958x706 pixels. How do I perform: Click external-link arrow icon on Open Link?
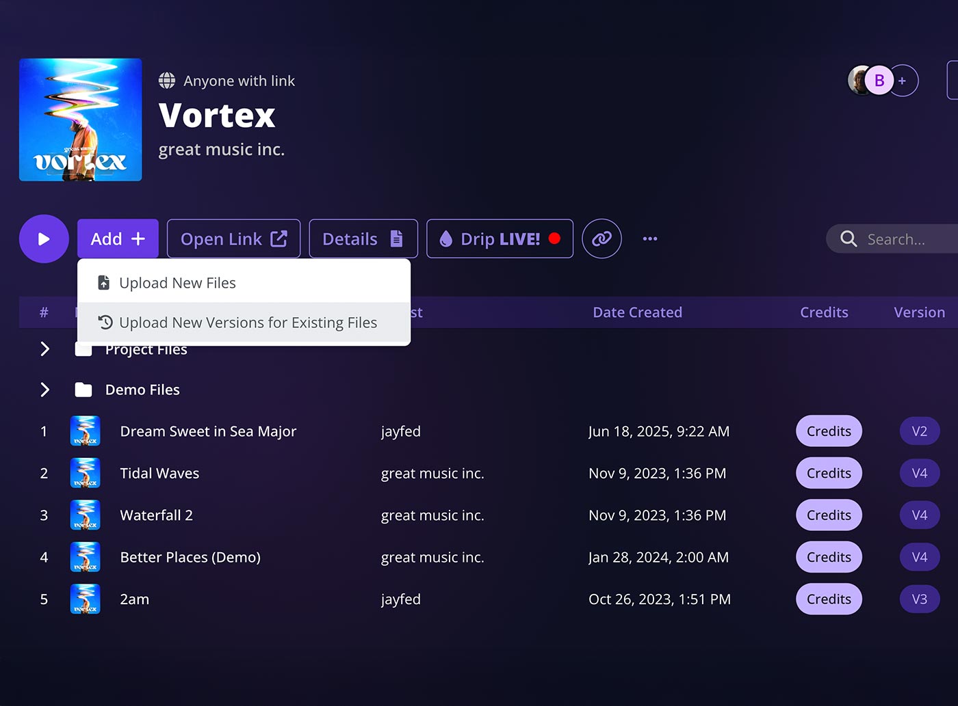click(279, 238)
